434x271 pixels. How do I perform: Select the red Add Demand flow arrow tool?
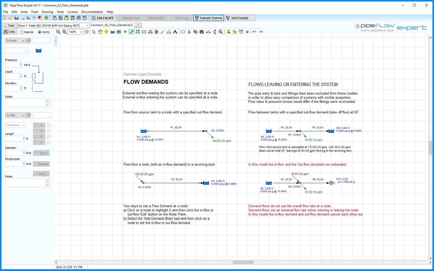163,32
